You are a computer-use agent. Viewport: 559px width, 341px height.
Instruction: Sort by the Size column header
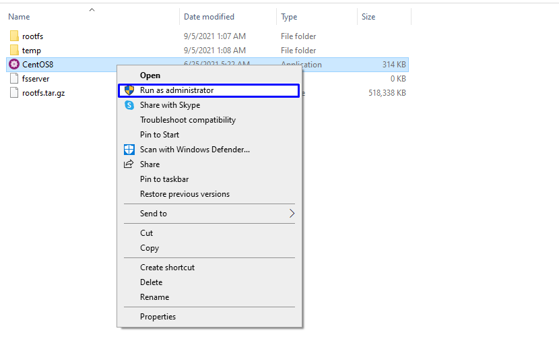368,17
